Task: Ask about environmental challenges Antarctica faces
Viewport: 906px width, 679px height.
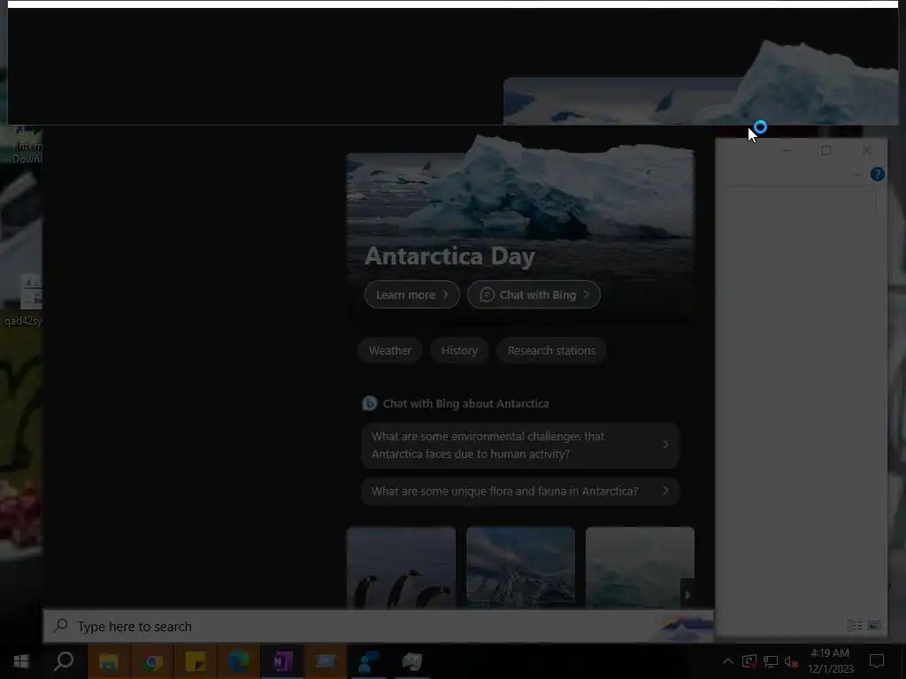Action: (520, 446)
